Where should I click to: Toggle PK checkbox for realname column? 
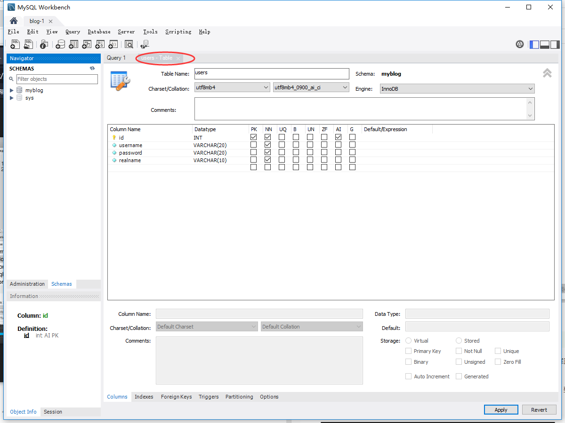tap(254, 160)
